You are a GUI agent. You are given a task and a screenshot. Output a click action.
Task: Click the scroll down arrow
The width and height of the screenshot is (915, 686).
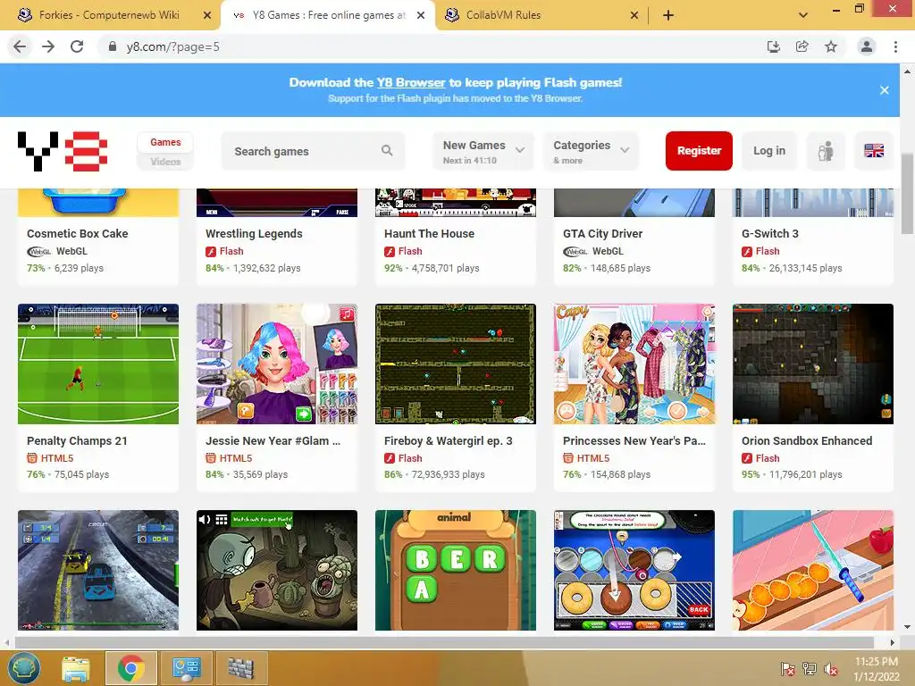coord(907,627)
